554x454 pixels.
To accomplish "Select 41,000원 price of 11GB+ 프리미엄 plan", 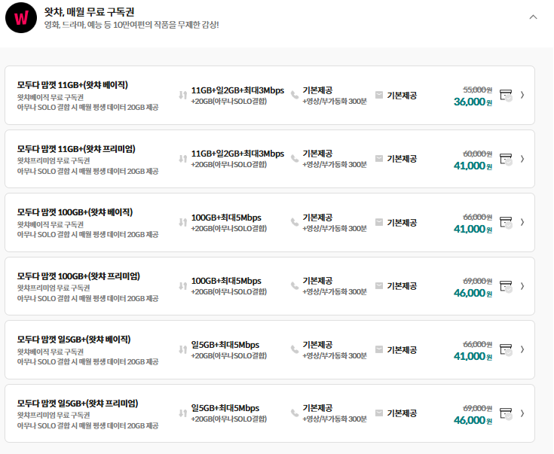I will 473,166.
